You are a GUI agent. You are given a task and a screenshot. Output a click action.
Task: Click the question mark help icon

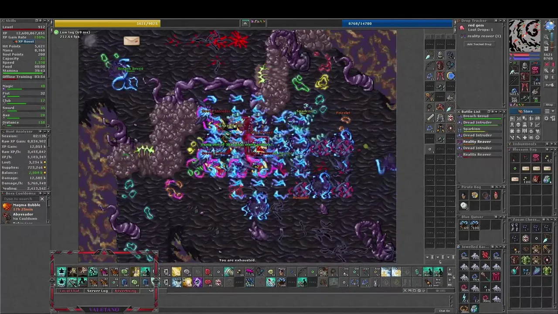point(531,125)
